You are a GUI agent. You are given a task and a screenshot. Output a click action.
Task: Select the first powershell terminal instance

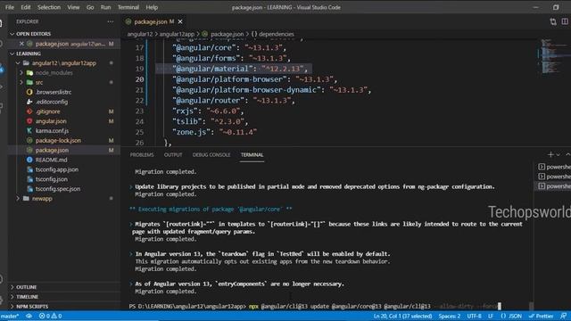[x=554, y=167]
